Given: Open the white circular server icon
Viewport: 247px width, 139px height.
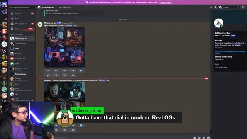Looking at the screenshot, I should click(x=4, y=44).
